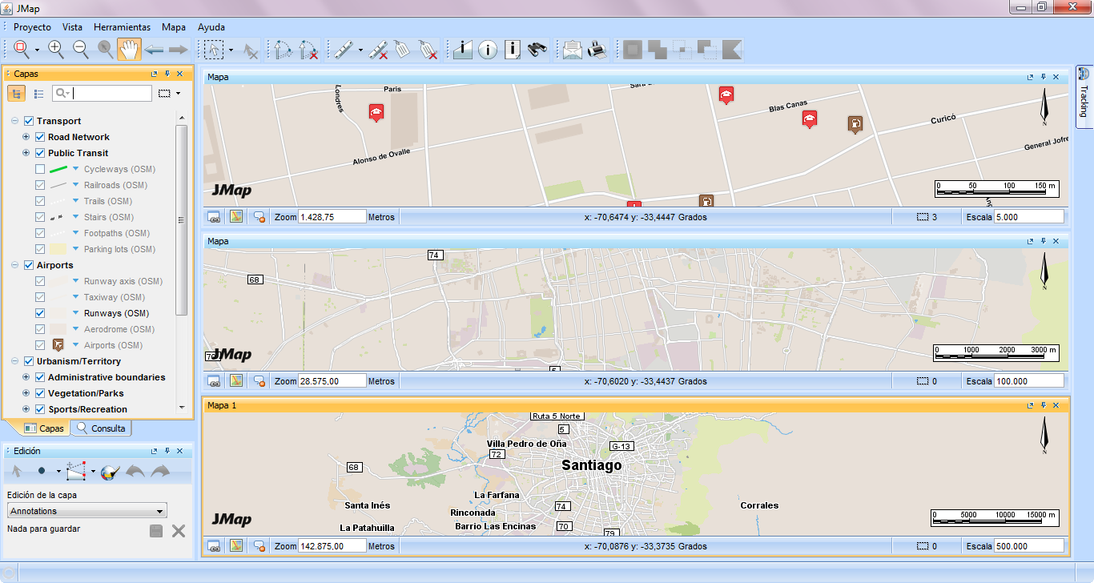Click the print map printer icon
This screenshot has width=1094, height=583.
tap(597, 50)
